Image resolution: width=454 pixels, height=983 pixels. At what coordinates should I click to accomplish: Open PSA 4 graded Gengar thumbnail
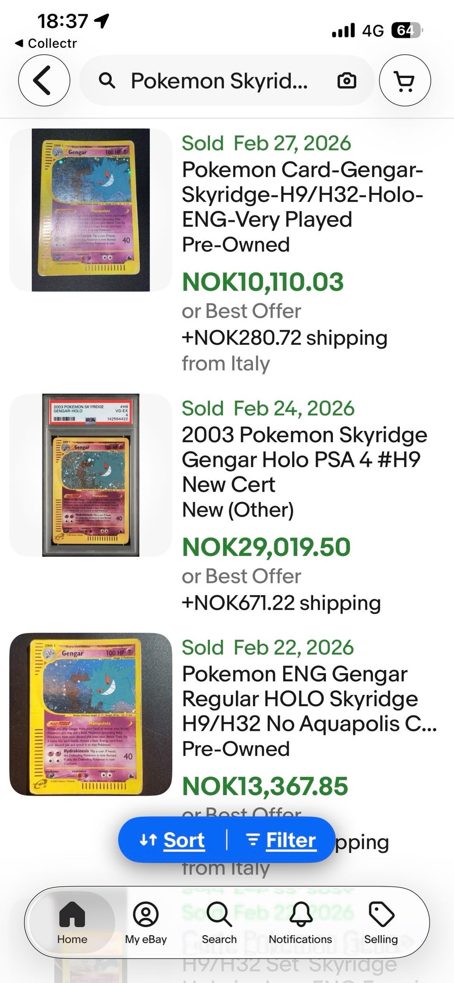click(91, 475)
